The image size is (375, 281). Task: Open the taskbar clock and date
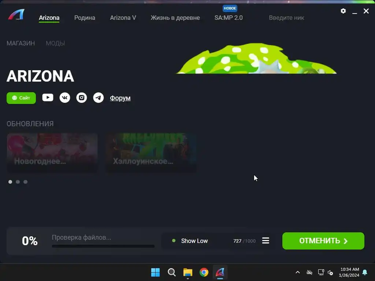pos(349,272)
